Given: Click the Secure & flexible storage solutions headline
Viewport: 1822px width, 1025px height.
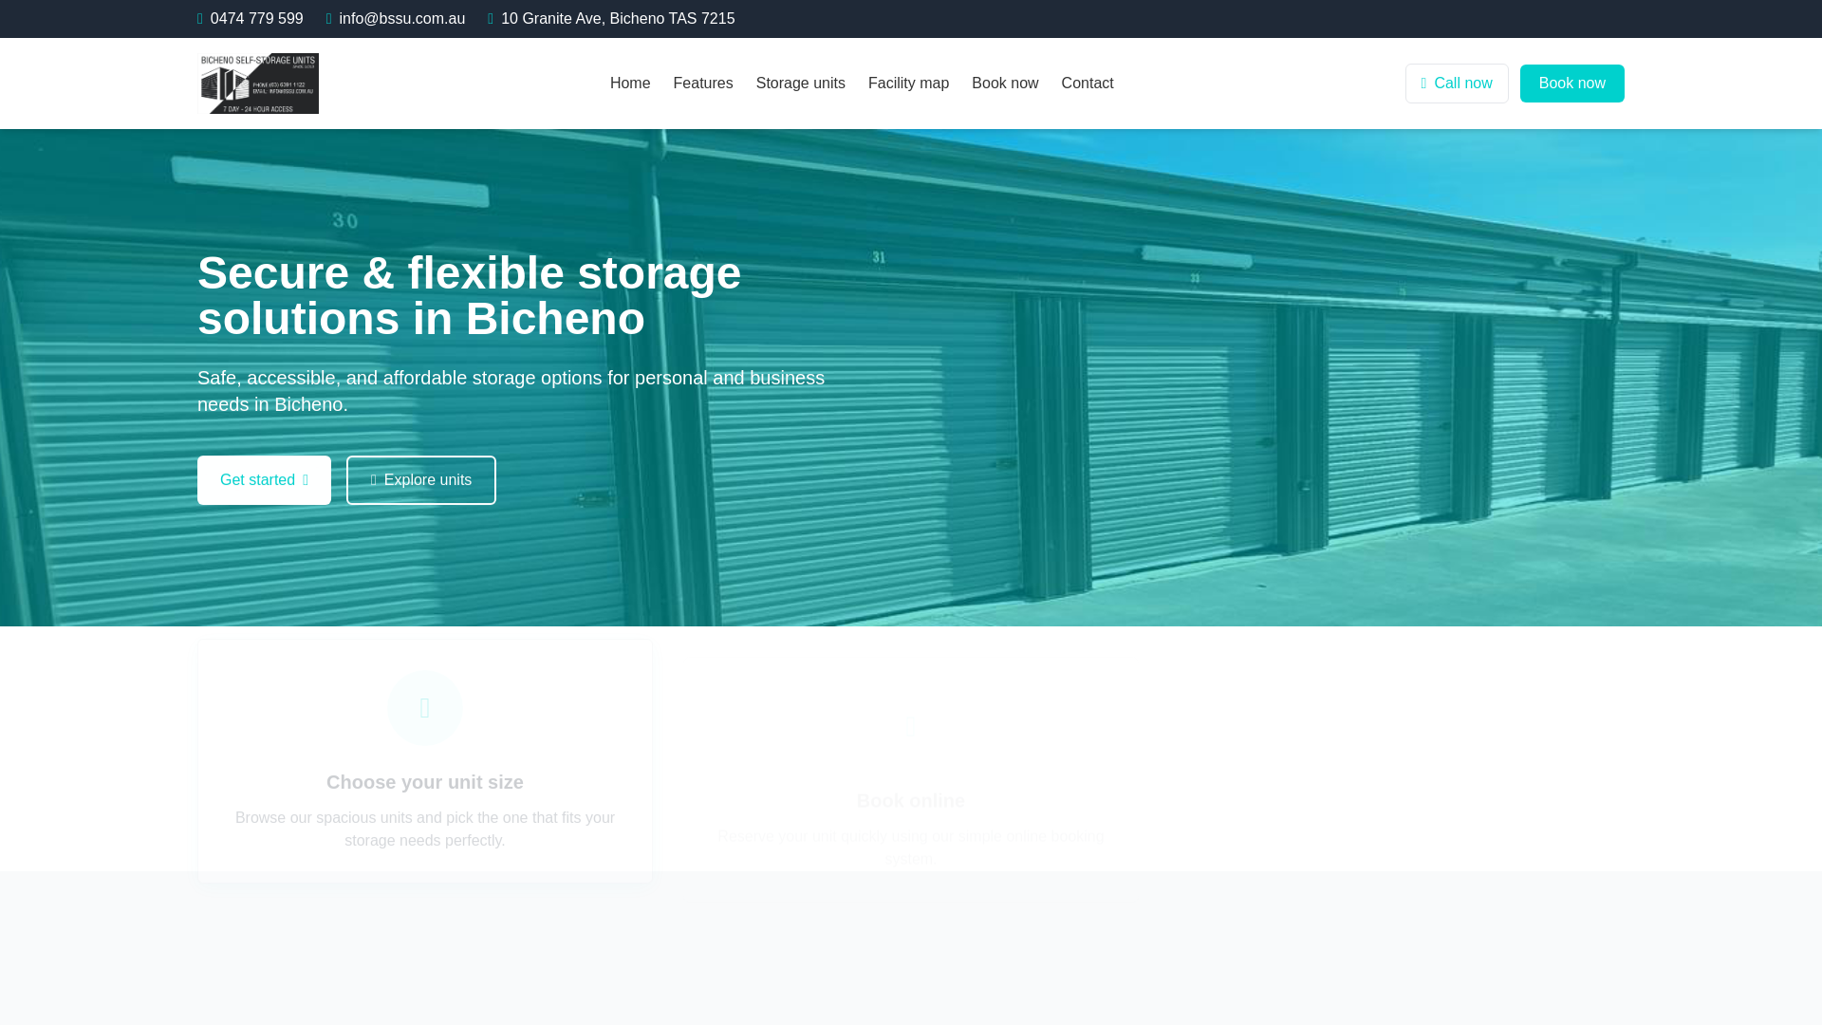Looking at the screenshot, I should click(x=469, y=296).
